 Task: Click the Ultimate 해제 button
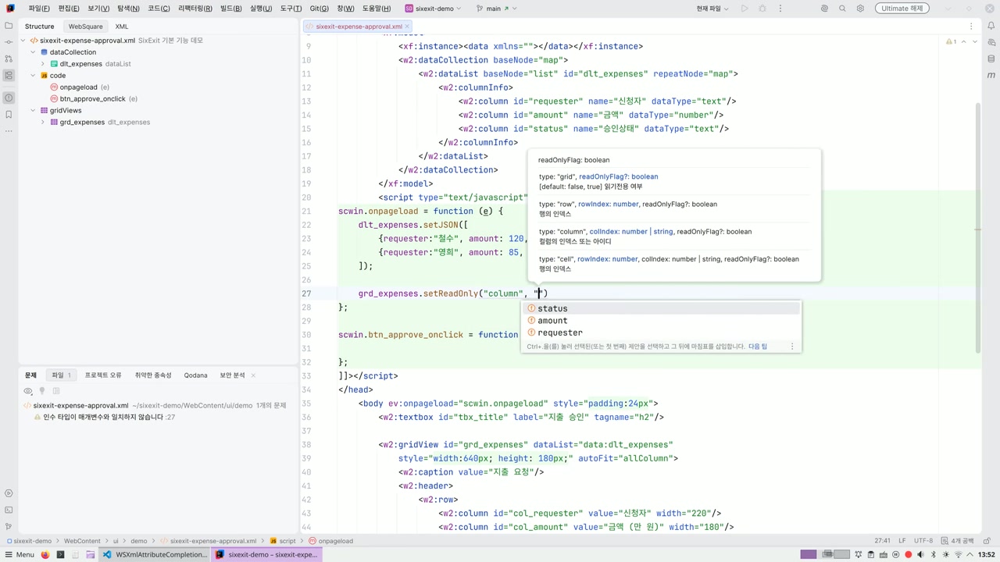point(902,9)
